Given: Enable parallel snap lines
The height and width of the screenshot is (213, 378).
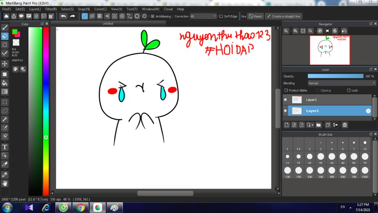Looking at the screenshot, I should click(92, 16).
